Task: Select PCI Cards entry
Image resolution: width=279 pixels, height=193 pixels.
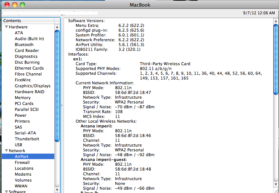Action: coord(24,103)
